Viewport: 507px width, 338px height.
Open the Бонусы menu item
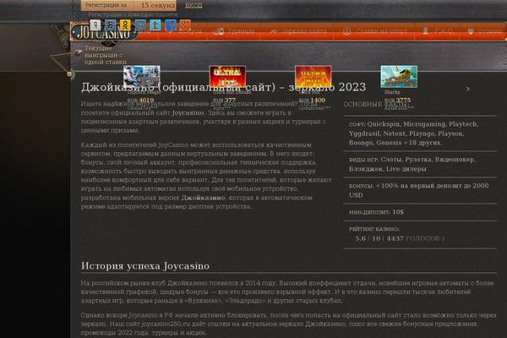tap(190, 31)
